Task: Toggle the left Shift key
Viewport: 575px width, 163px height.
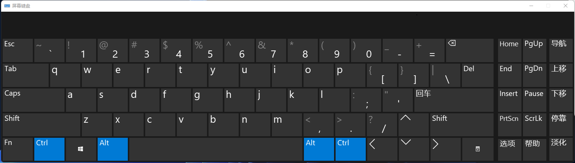Action: point(41,125)
